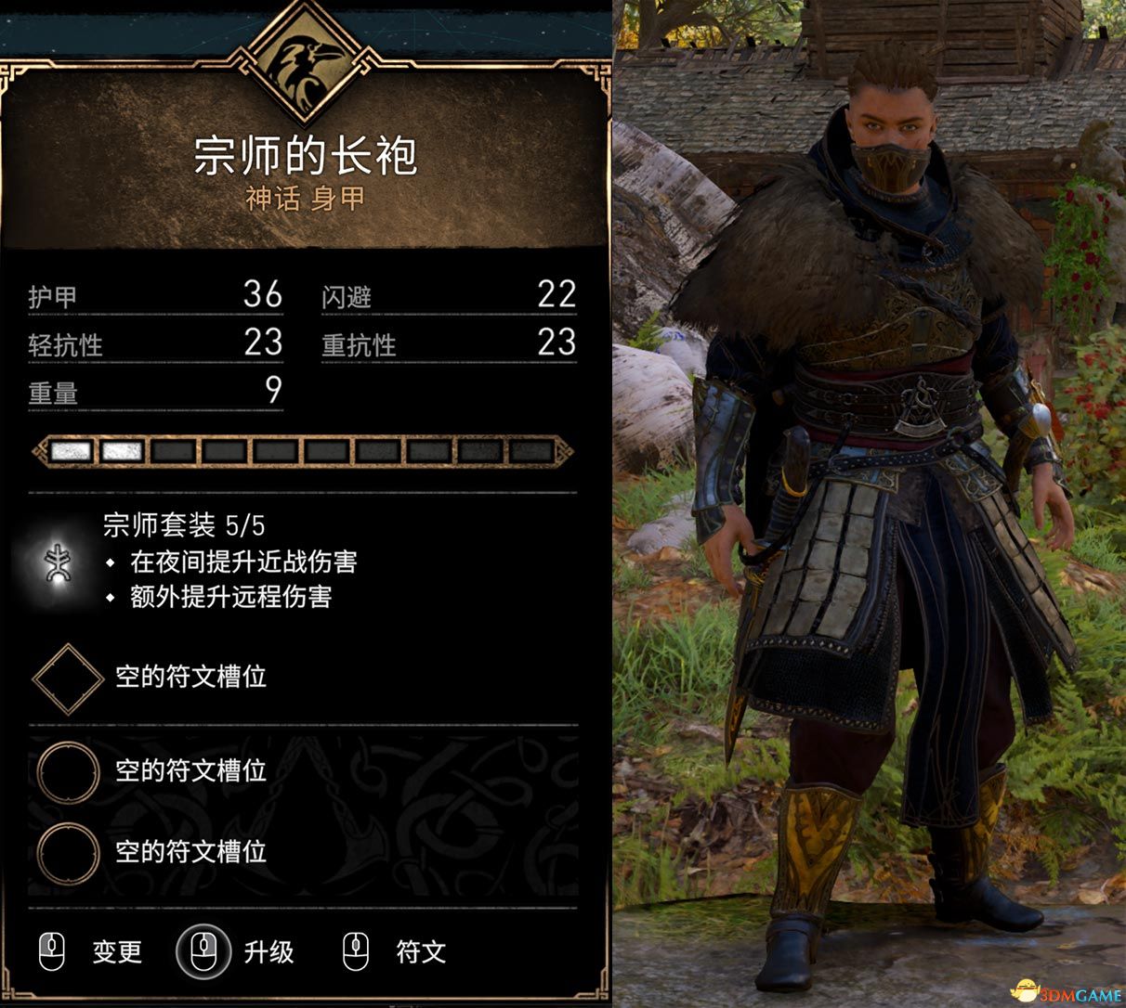Image resolution: width=1126 pixels, height=1008 pixels.
Task: Click the second filled upgrade bar segment
Action: (x=123, y=452)
